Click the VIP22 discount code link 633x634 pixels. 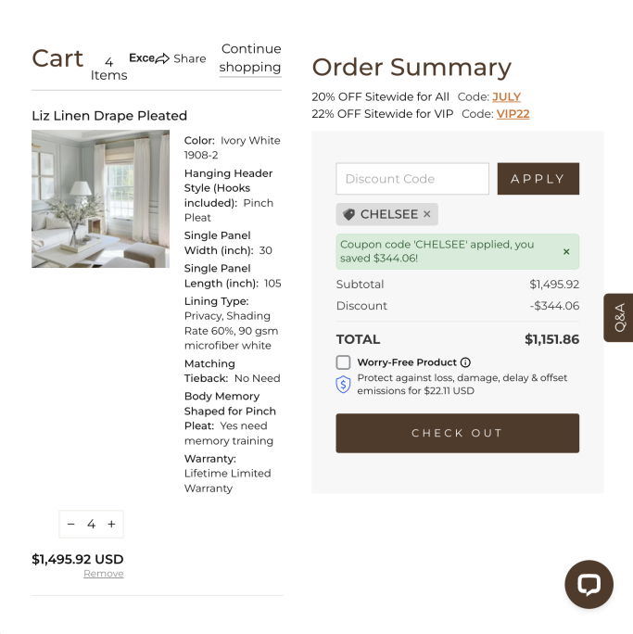point(513,114)
